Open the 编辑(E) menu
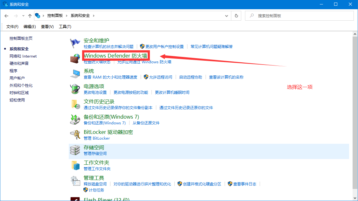Image resolution: width=358 pixels, height=201 pixels. coord(30,27)
